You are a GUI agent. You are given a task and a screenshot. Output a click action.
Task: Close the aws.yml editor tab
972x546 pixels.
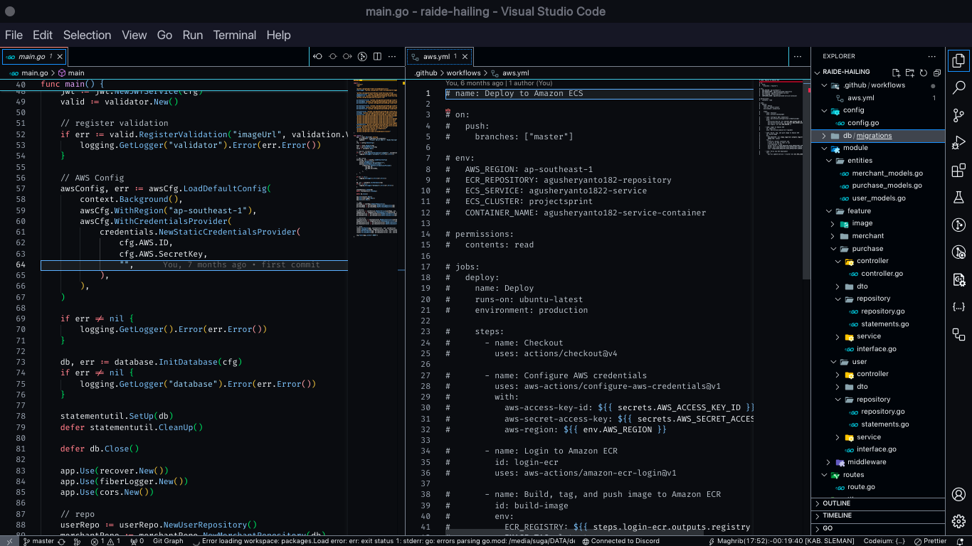click(465, 56)
